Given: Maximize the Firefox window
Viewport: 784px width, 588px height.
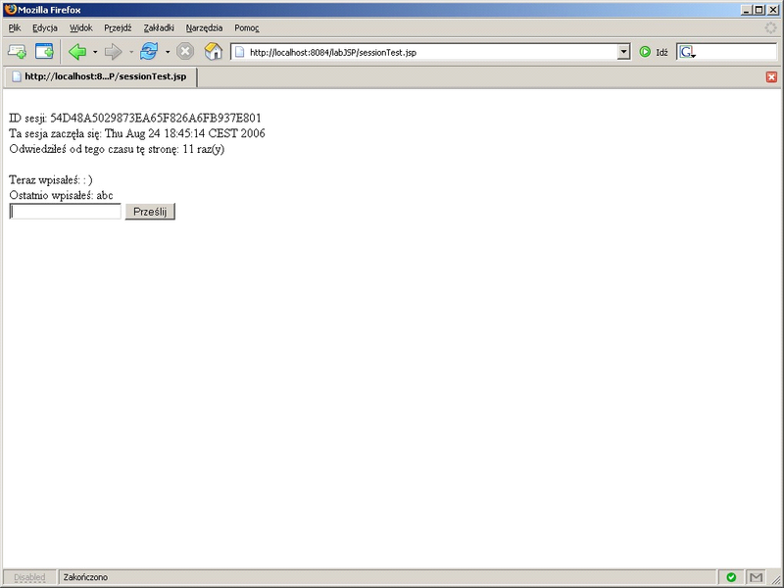Looking at the screenshot, I should (x=759, y=10).
